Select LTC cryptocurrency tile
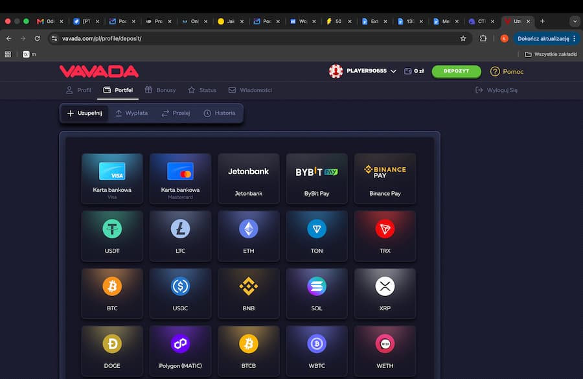 (x=180, y=236)
